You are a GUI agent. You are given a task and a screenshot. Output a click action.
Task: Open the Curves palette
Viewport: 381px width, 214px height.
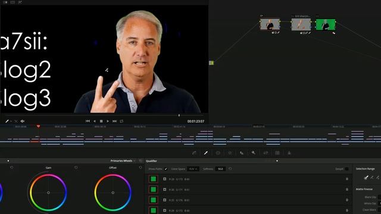pos(194,153)
